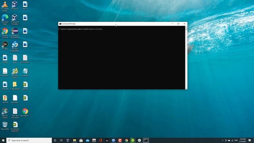
Task: Select the unnamed image file on the desktop
Action: 5,86
